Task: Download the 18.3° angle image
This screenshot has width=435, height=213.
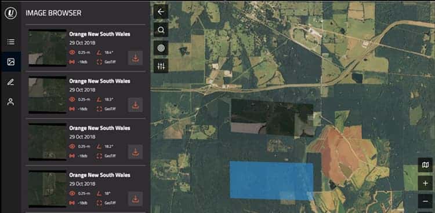Action: pyautogui.click(x=135, y=105)
